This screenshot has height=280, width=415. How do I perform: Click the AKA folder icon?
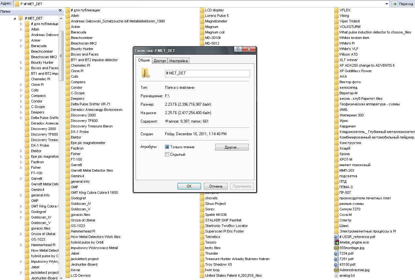click(336, 76)
